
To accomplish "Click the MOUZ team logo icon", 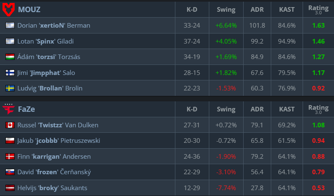I will coord(9,9).
